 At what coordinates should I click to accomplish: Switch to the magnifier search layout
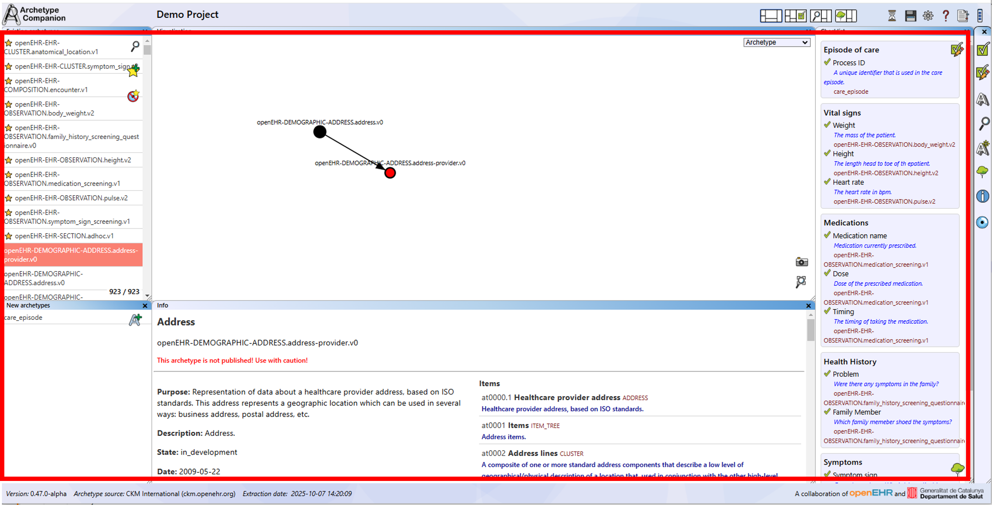(x=820, y=16)
